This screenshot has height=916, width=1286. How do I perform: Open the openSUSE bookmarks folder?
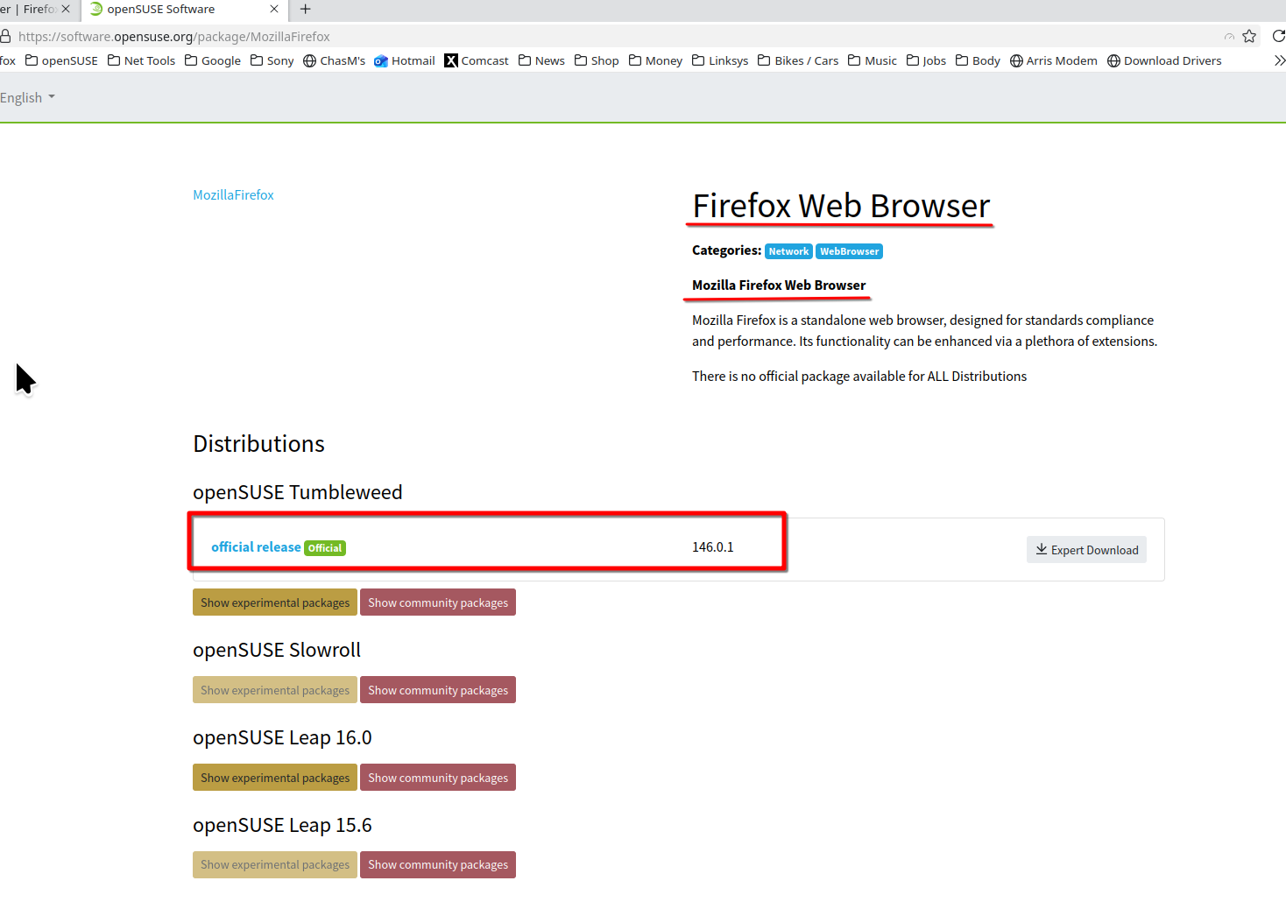click(x=61, y=60)
